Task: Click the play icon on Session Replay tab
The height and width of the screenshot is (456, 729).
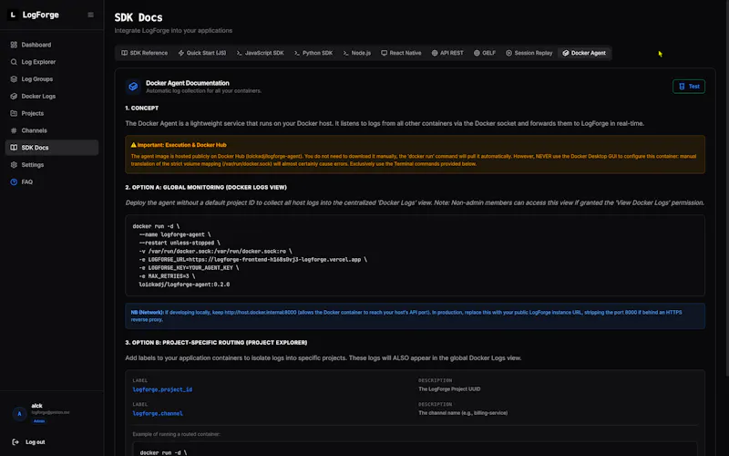Action: click(509, 53)
